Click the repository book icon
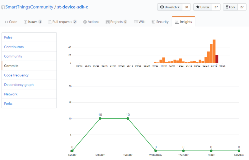This screenshot has width=249, height=160. 3,7
